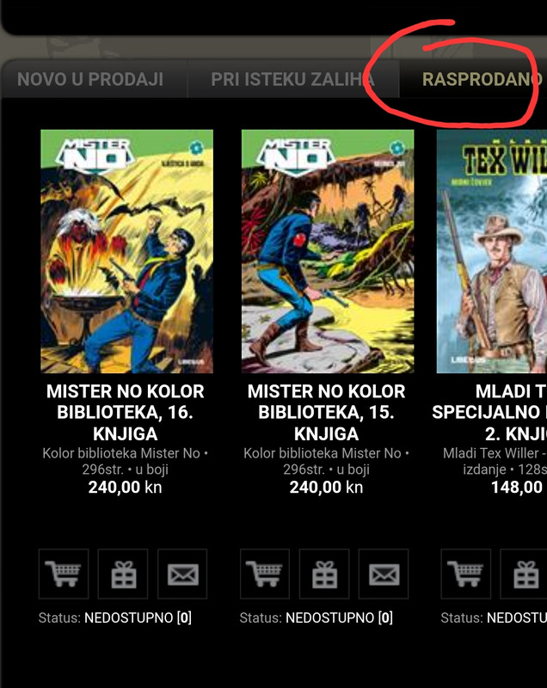Click cart icon under Mladi Tex Willer book
The width and height of the screenshot is (547, 688).
pos(466,574)
